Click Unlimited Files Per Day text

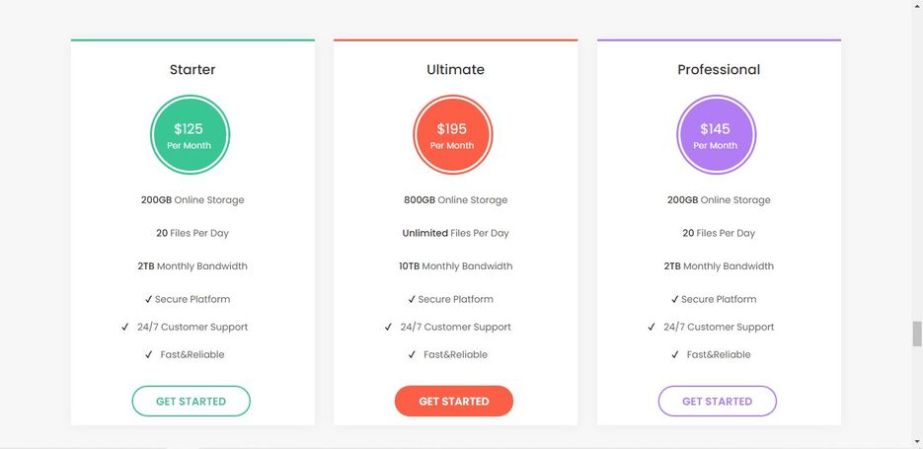coord(456,233)
